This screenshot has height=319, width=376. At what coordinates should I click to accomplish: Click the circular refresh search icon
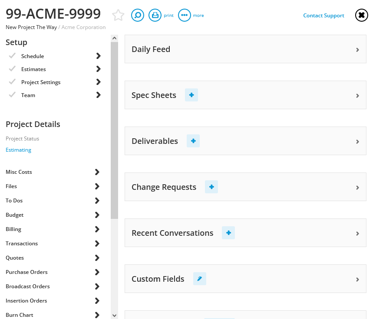pos(138,15)
